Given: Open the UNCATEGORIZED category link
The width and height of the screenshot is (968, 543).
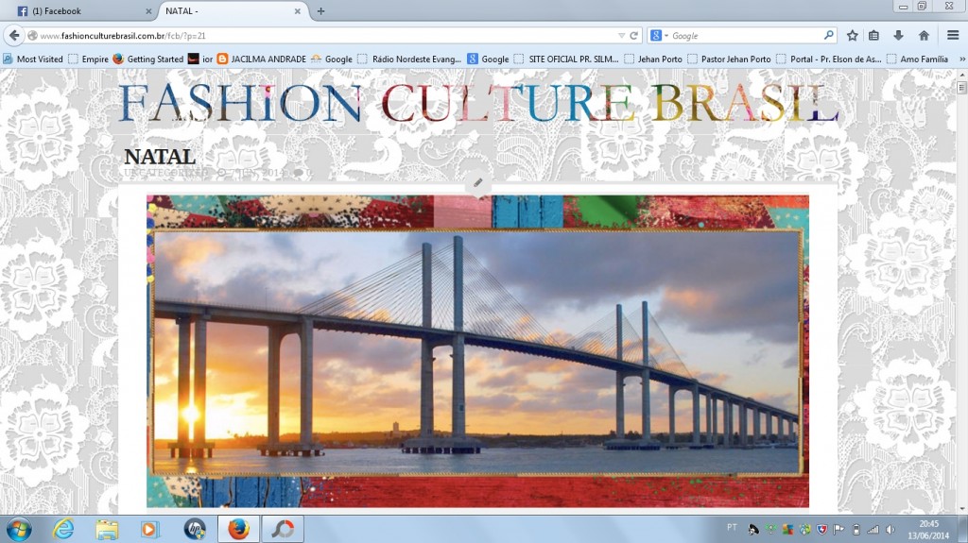Looking at the screenshot, I should [165, 174].
